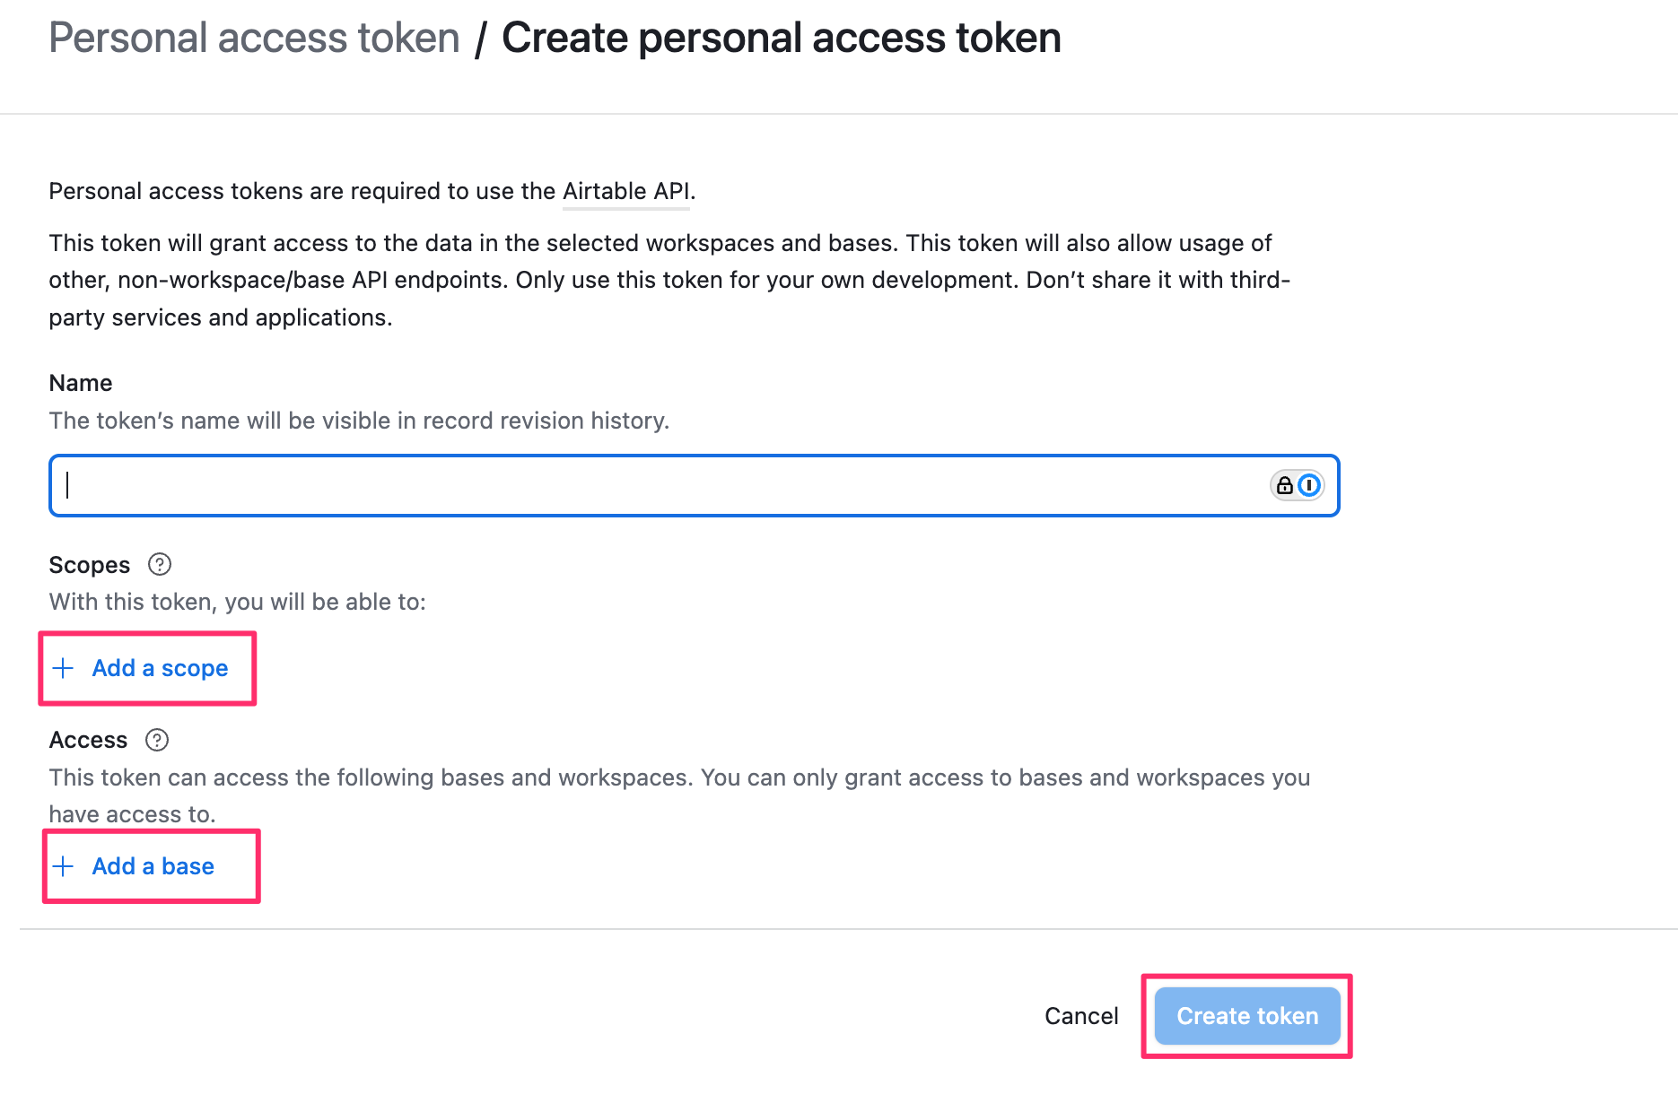The image size is (1678, 1103).
Task: Select the Add a base label
Action: (153, 866)
